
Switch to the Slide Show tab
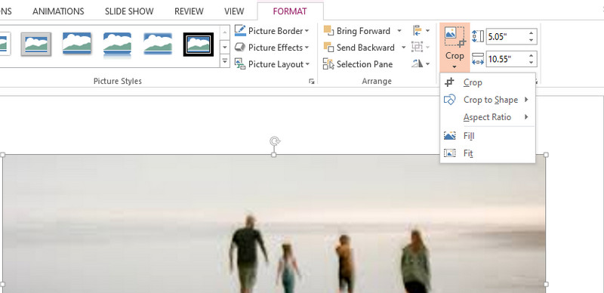(x=129, y=11)
